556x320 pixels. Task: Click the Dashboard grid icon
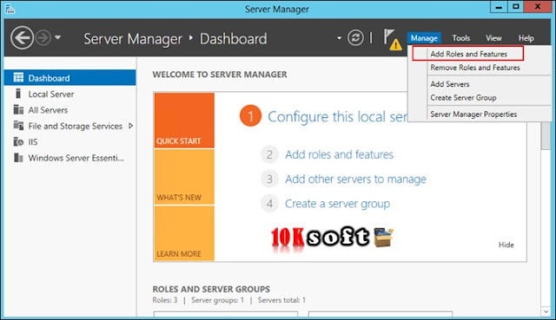click(18, 77)
